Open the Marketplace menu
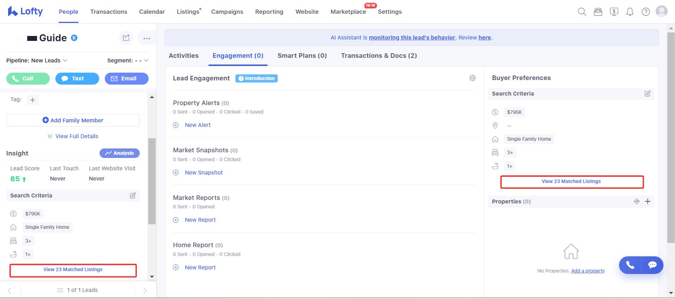This screenshot has height=299, width=675. [348, 12]
